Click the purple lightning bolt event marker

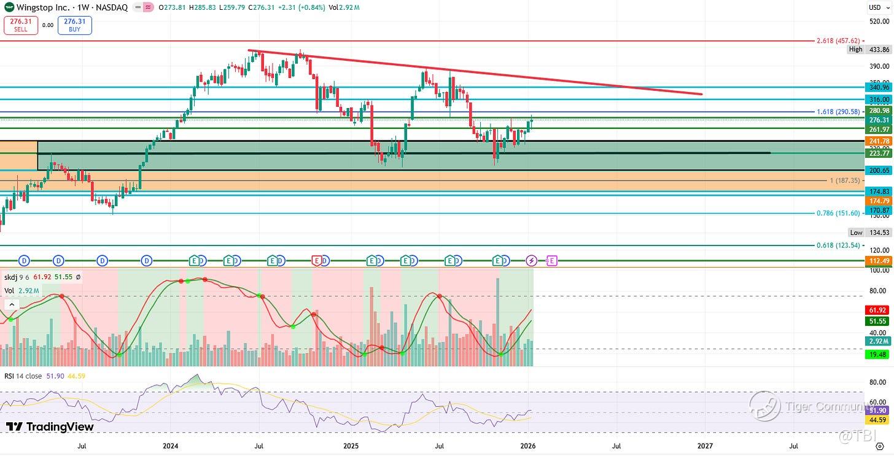(x=532, y=261)
